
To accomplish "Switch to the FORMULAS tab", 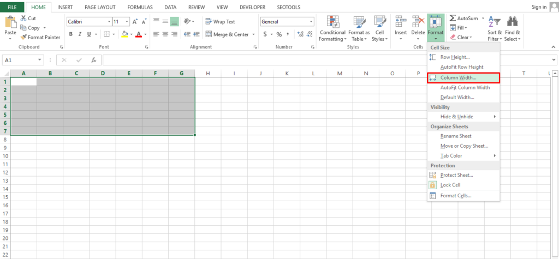I will click(140, 7).
